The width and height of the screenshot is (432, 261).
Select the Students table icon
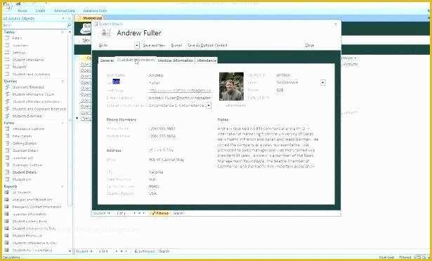coord(8,67)
